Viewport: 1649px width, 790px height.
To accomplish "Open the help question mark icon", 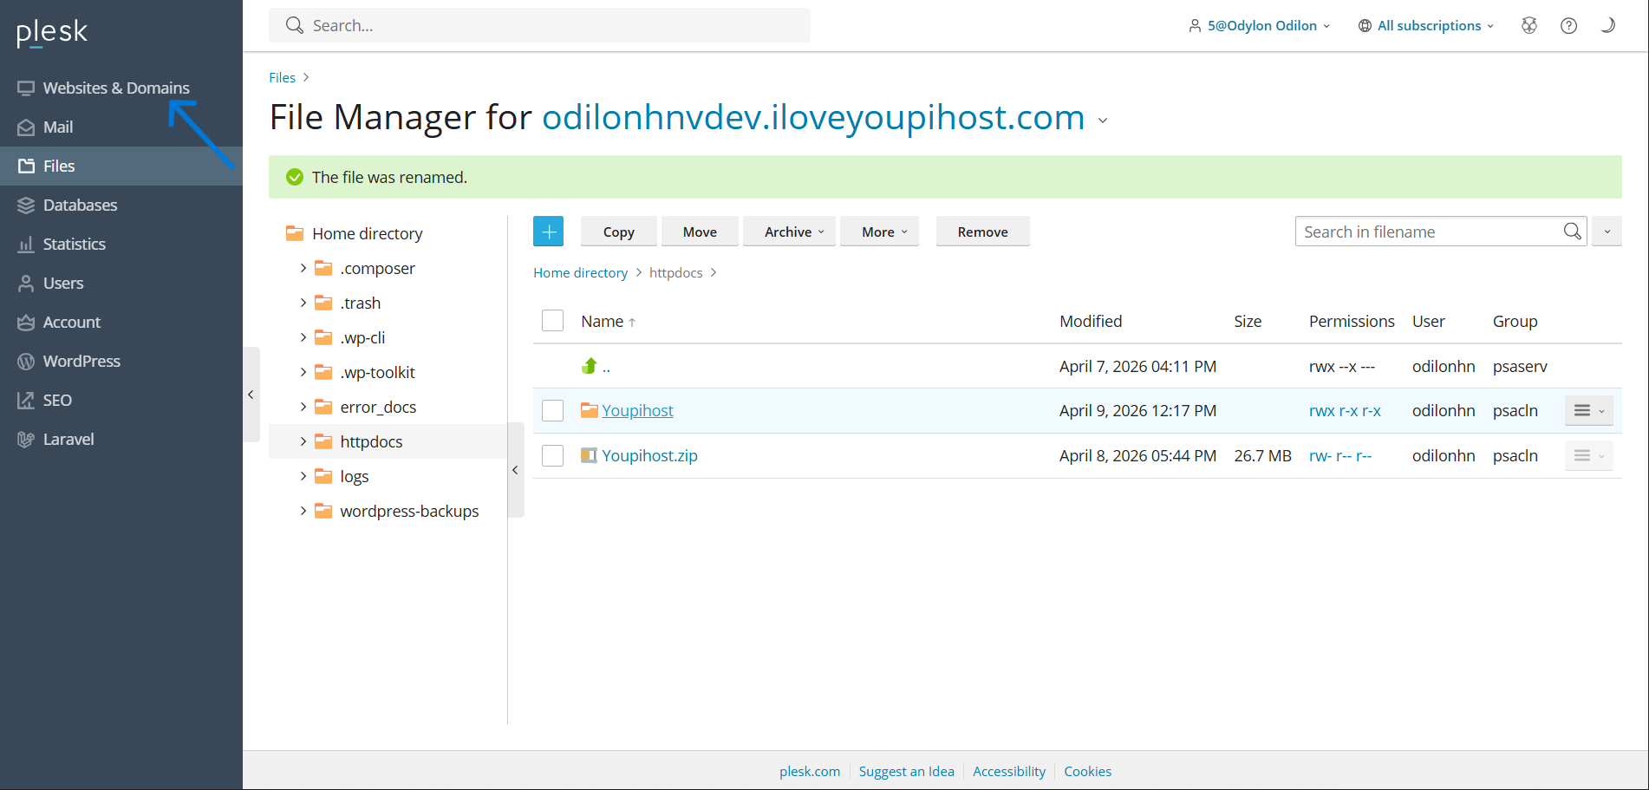I will pyautogui.click(x=1568, y=25).
